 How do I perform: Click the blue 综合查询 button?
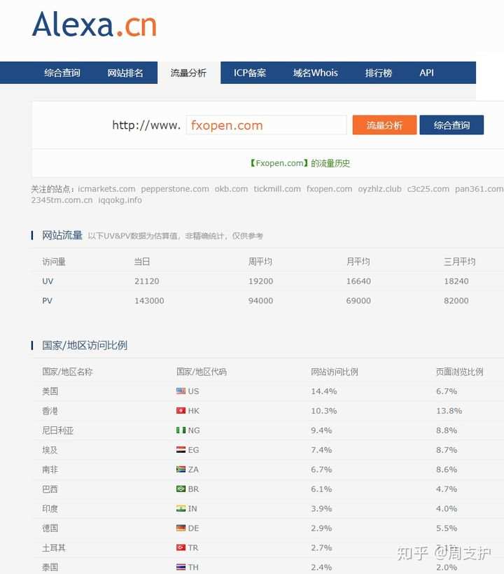451,125
